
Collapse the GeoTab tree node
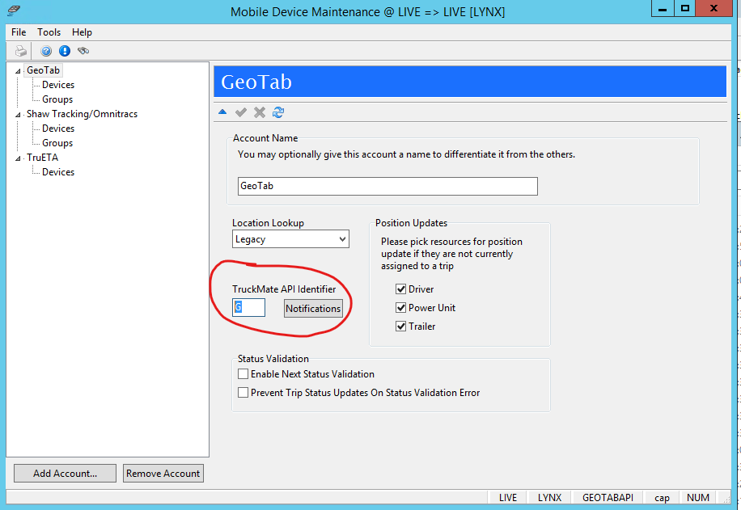point(18,71)
